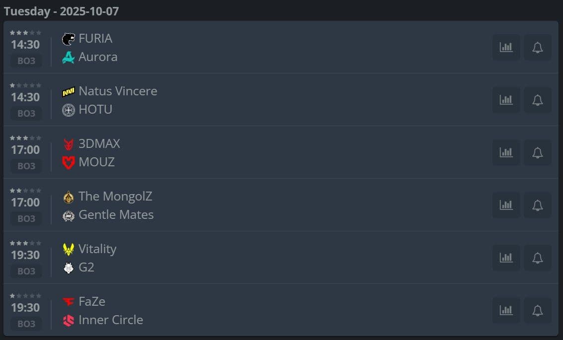This screenshot has width=563, height=340.
Task: Click bell icon for FaZe vs Inner Circle
Action: coord(537,311)
